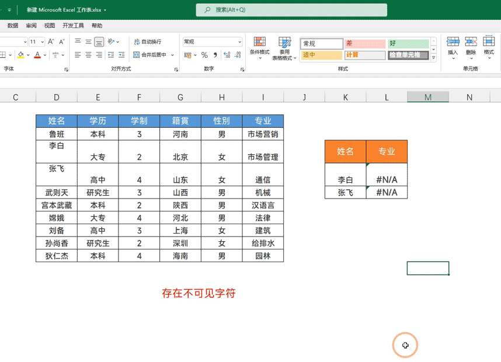This screenshot has height=362, width=501.
Task: Click cell containing 市场营销
Action: [263, 134]
